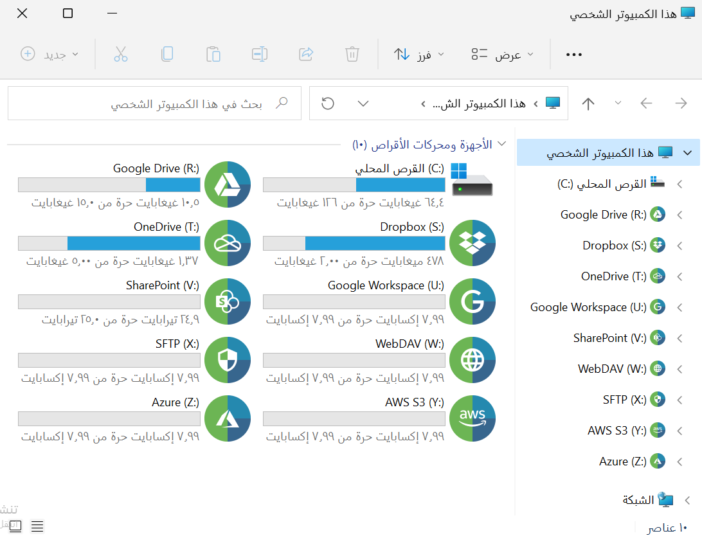This screenshot has height=538, width=702.
Task: Click the Google Drive (R:) usage bar
Action: coord(109,185)
